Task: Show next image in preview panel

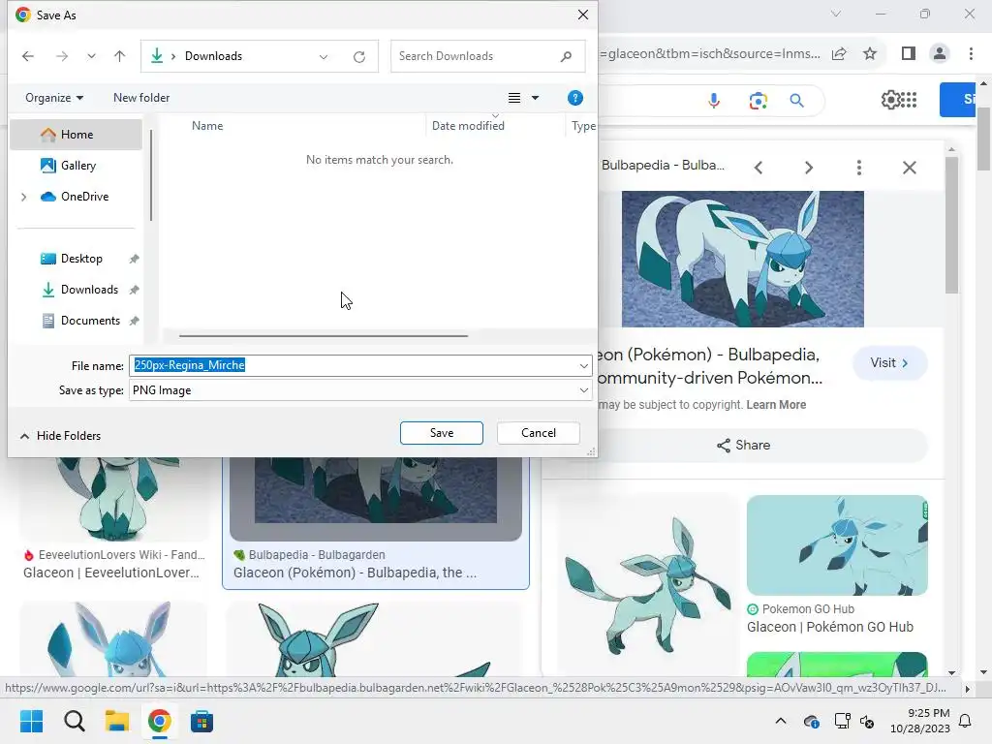Action: pos(809,168)
